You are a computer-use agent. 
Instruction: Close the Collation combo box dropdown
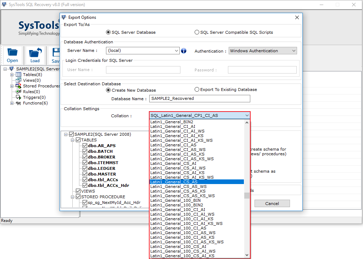247,115
